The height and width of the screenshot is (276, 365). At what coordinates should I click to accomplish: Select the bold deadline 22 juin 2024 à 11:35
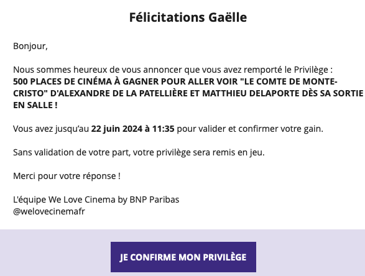(132, 129)
